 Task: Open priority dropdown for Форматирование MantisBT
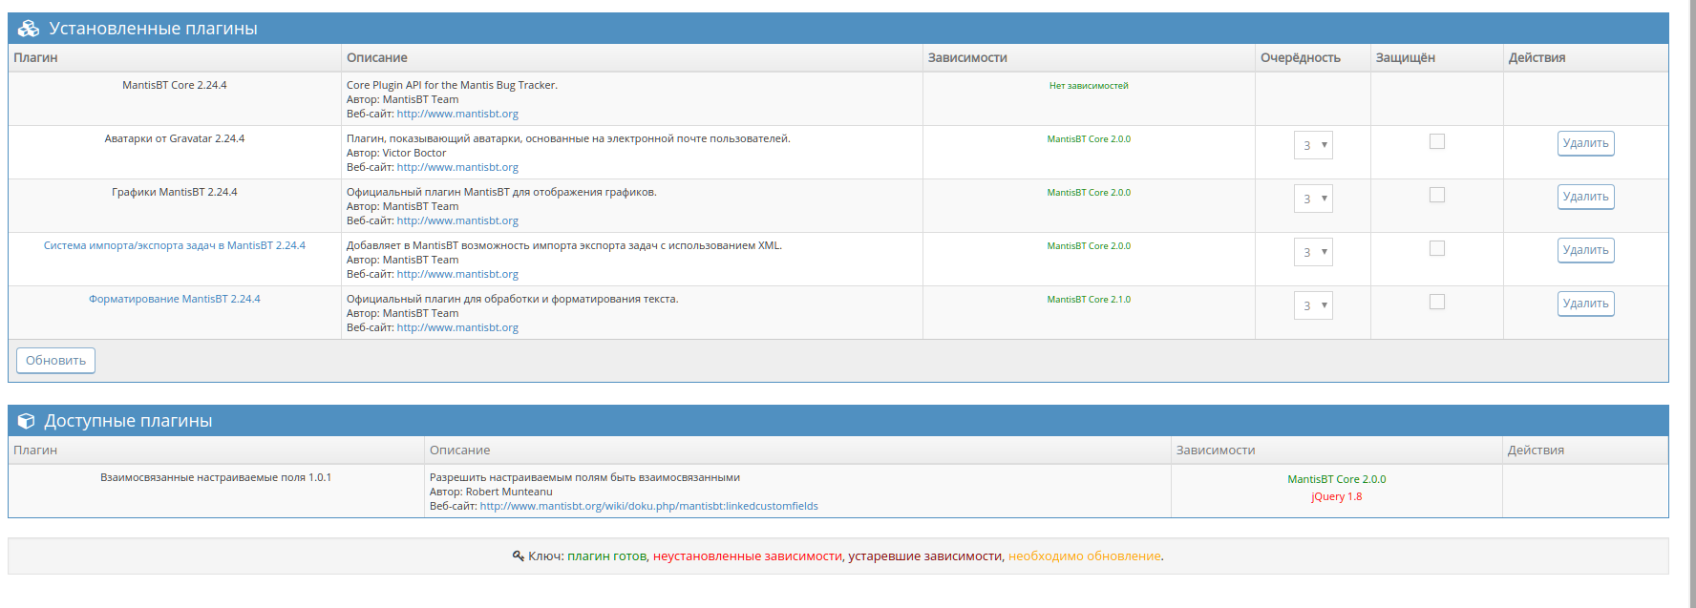(x=1313, y=306)
